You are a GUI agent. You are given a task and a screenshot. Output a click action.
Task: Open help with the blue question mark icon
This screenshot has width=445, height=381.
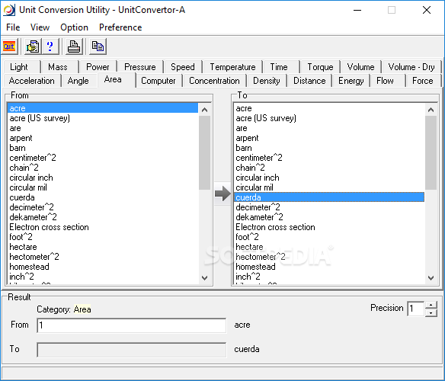50,46
